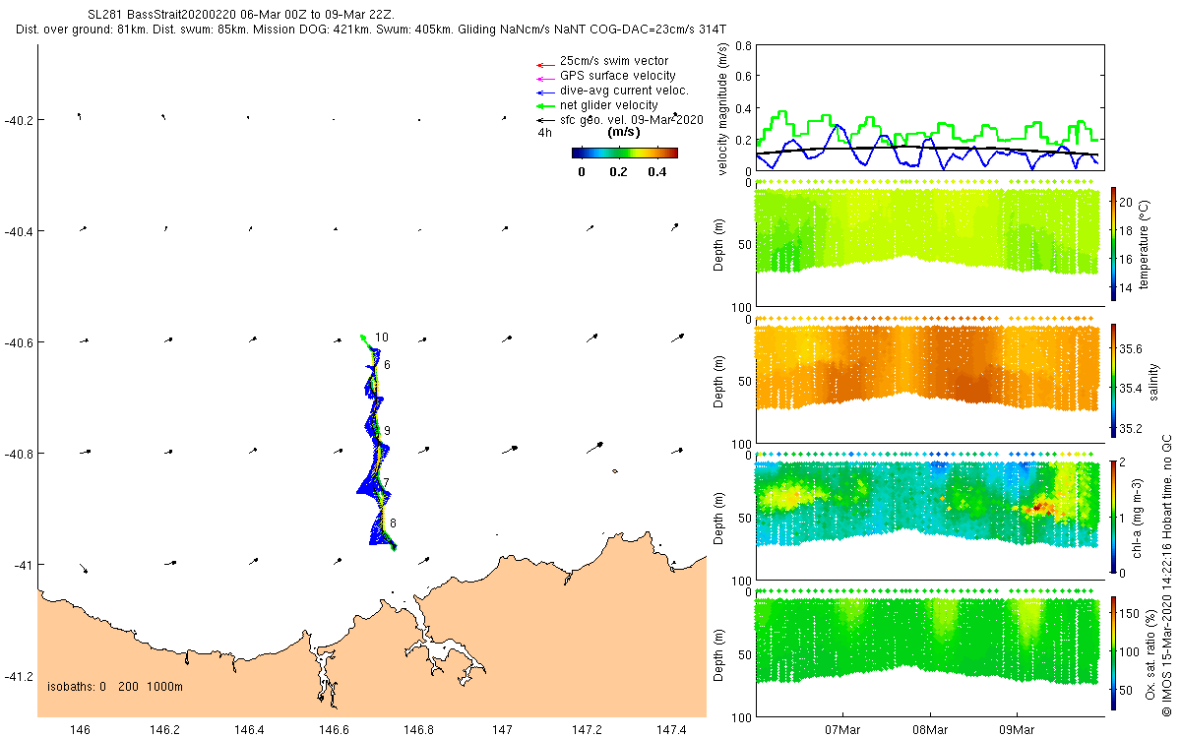This screenshot has height=738, width=1181.
Task: Click latitude tick label -40.8
Action: (20, 454)
